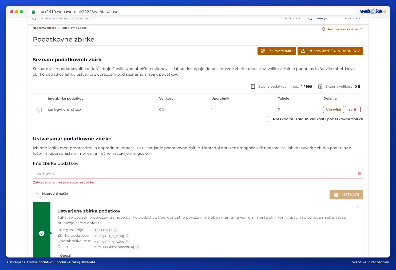396x270 pixels.
Task: Click the user icon on Upravljanje uporabnikov
Action: click(303, 51)
